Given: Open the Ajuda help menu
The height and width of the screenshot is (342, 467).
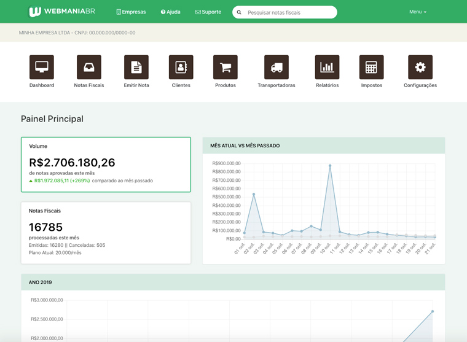Looking at the screenshot, I should coord(171,12).
